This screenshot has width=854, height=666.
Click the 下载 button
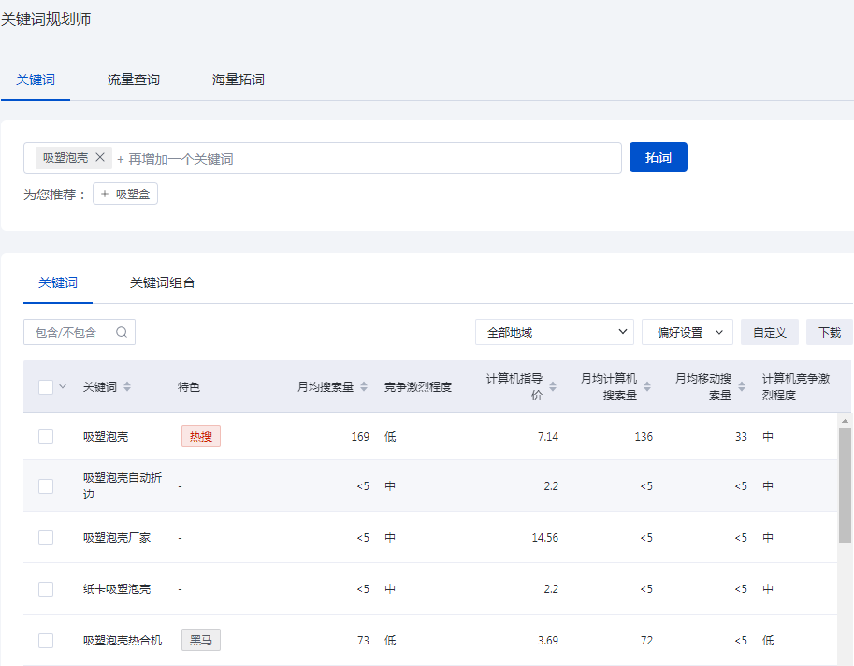point(829,332)
